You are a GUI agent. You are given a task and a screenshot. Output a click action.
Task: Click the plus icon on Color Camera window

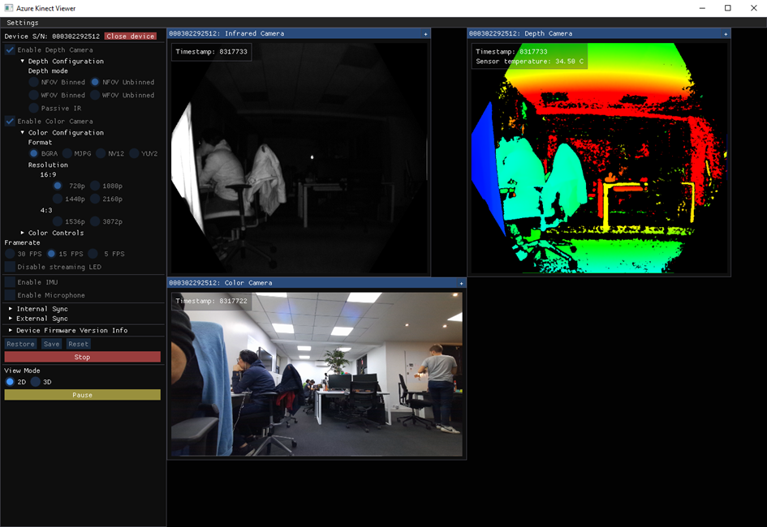461,283
